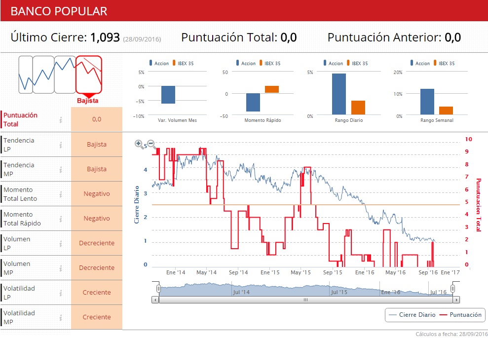Click the blue Accion bar in Var. Volumen Mes
The width and height of the screenshot is (488, 338).
point(168,95)
